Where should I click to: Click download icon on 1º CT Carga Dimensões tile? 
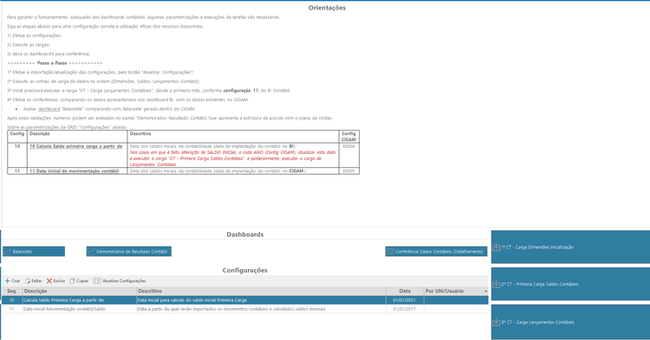pyautogui.click(x=497, y=247)
